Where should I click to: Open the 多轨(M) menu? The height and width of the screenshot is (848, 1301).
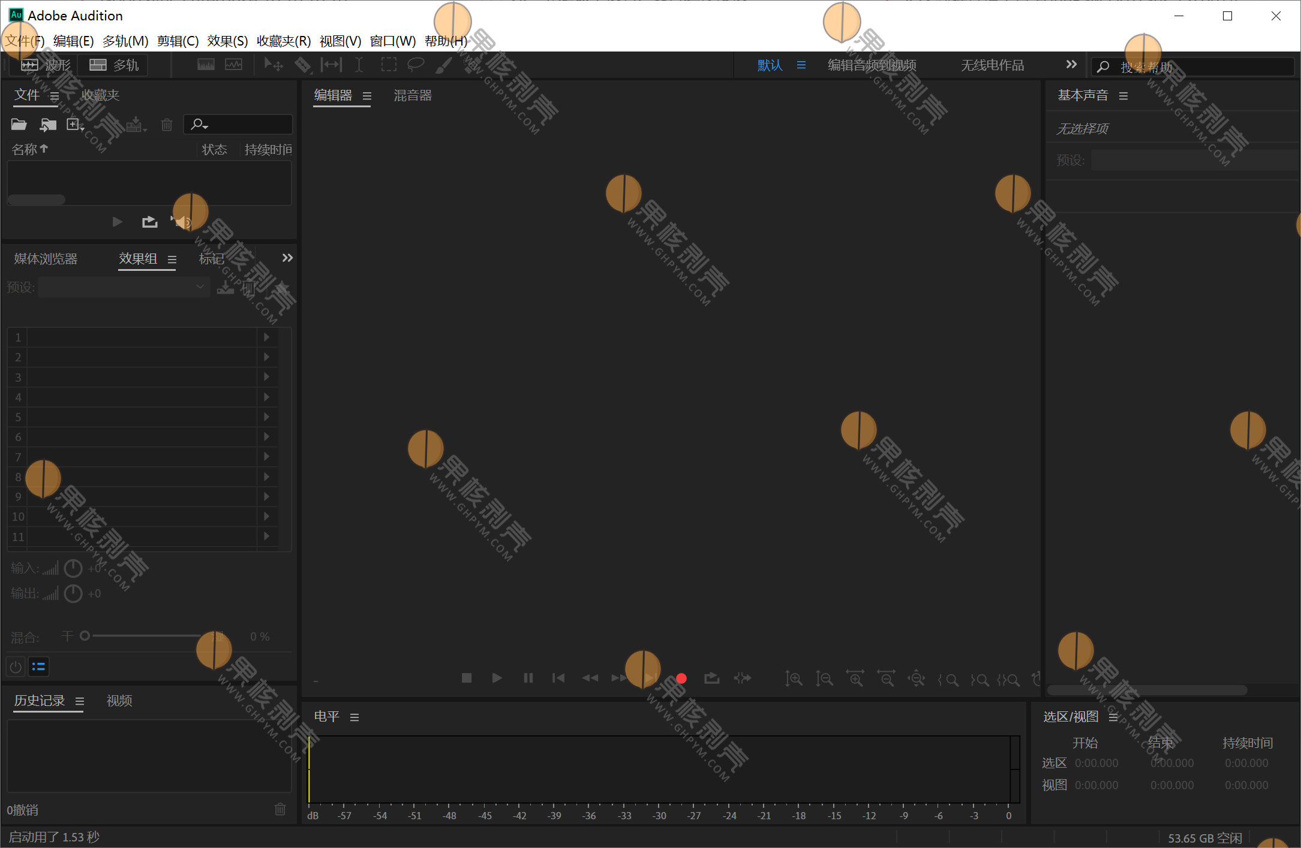pos(125,41)
